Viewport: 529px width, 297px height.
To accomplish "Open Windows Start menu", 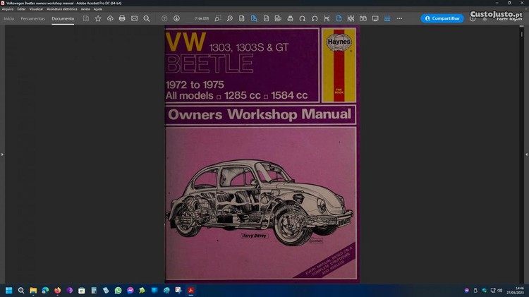I will [x=9, y=290].
